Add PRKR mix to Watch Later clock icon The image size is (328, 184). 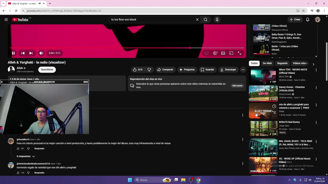274,106
